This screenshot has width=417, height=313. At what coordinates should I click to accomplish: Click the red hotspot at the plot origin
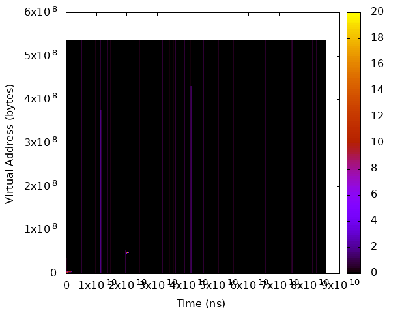click(68, 272)
